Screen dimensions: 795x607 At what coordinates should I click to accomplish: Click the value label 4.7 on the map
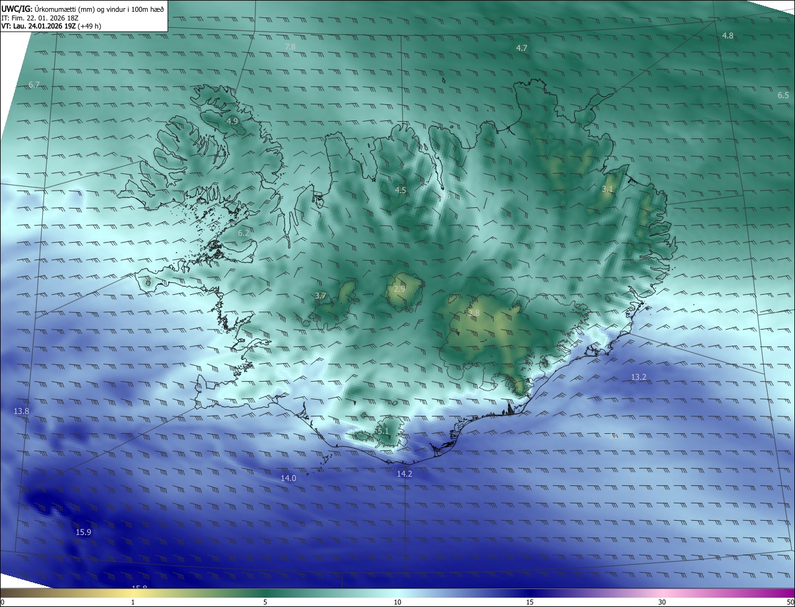tap(522, 48)
